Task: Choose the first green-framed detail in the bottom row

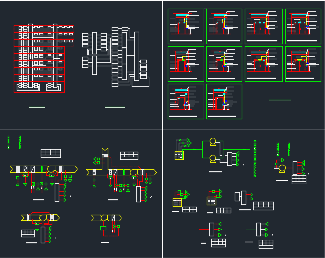Action: click(186, 101)
